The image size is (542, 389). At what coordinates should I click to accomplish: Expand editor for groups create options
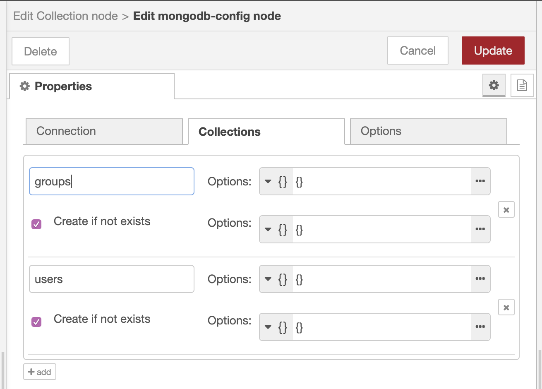pyautogui.click(x=480, y=229)
